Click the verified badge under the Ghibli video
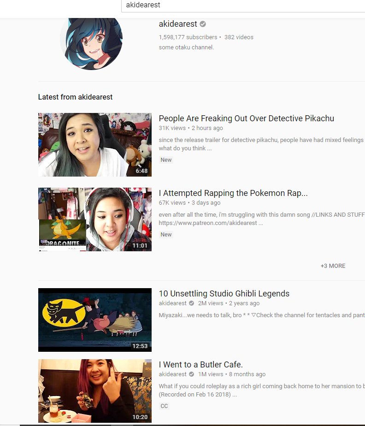This screenshot has height=426, width=365. [191, 303]
